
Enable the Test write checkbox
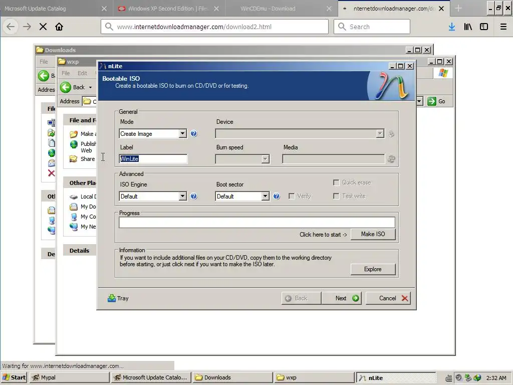[x=336, y=196]
